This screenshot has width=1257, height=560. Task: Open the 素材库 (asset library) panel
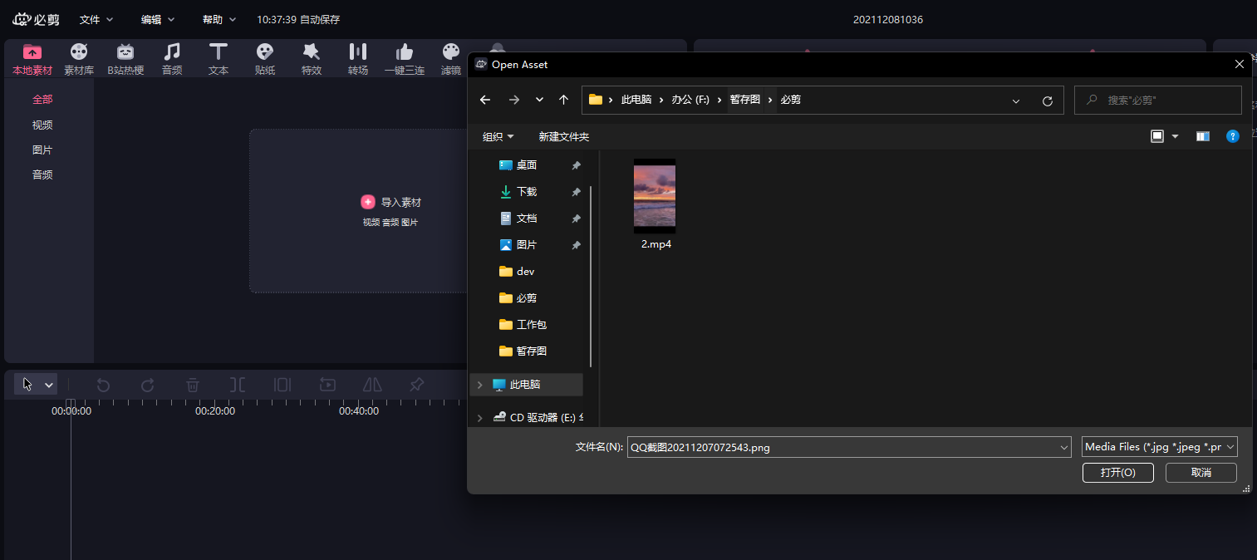[79, 58]
